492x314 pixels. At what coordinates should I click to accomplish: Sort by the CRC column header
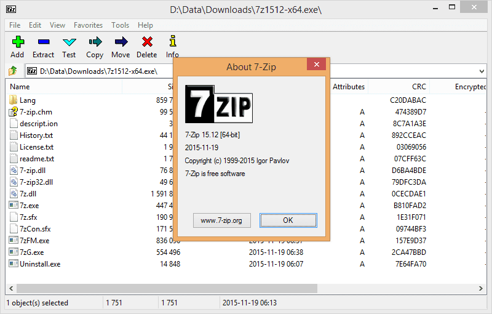399,87
